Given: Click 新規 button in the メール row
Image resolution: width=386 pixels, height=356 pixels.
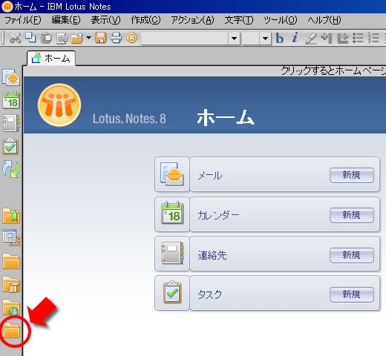Looking at the screenshot, I should coord(352,175).
